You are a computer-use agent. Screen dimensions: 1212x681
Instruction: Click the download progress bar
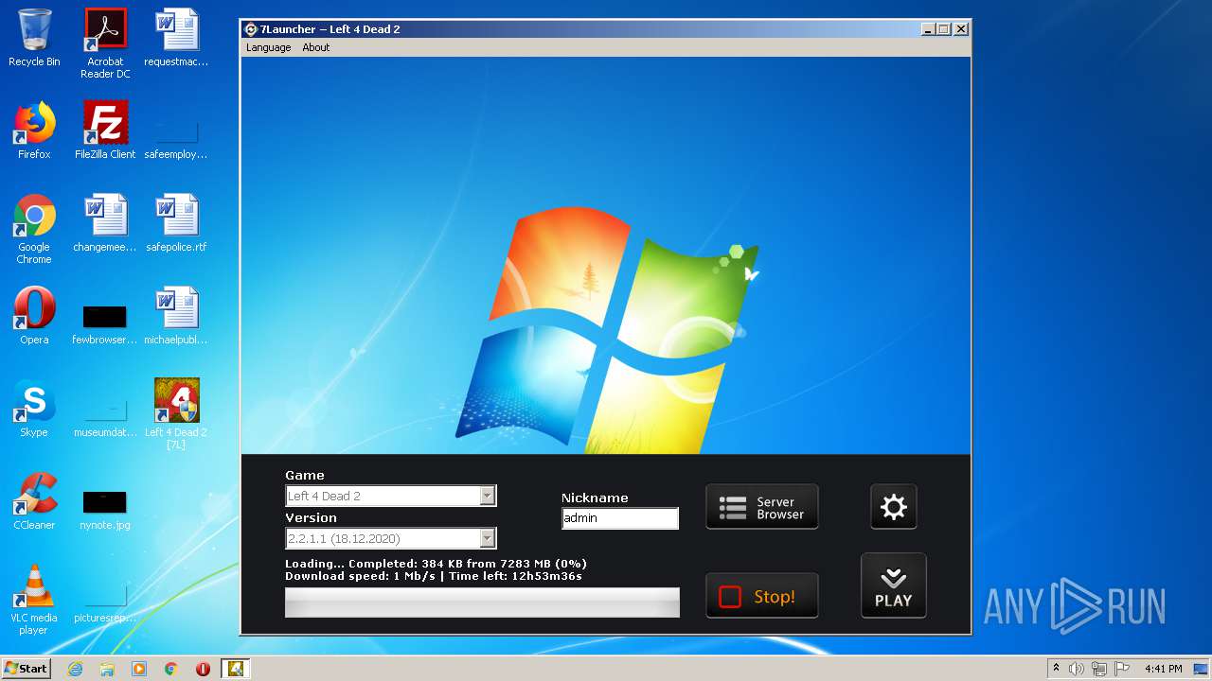(482, 602)
